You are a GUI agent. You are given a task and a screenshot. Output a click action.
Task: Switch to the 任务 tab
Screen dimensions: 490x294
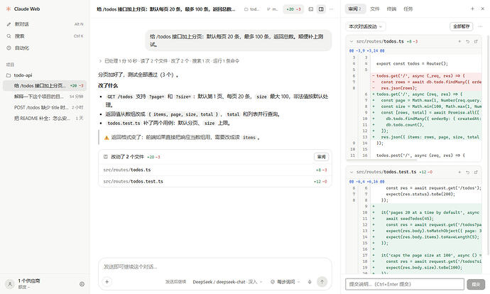click(408, 9)
